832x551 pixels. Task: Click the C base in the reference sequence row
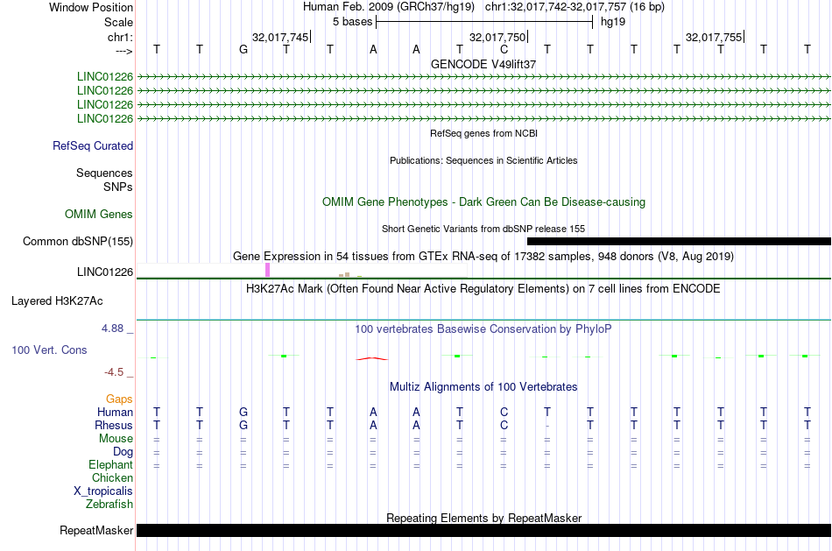504,49
